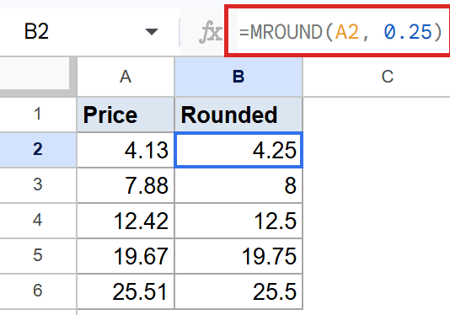Viewport: 450px width, 315px height.
Task: Select cell containing 19.75
Action: coord(238,256)
